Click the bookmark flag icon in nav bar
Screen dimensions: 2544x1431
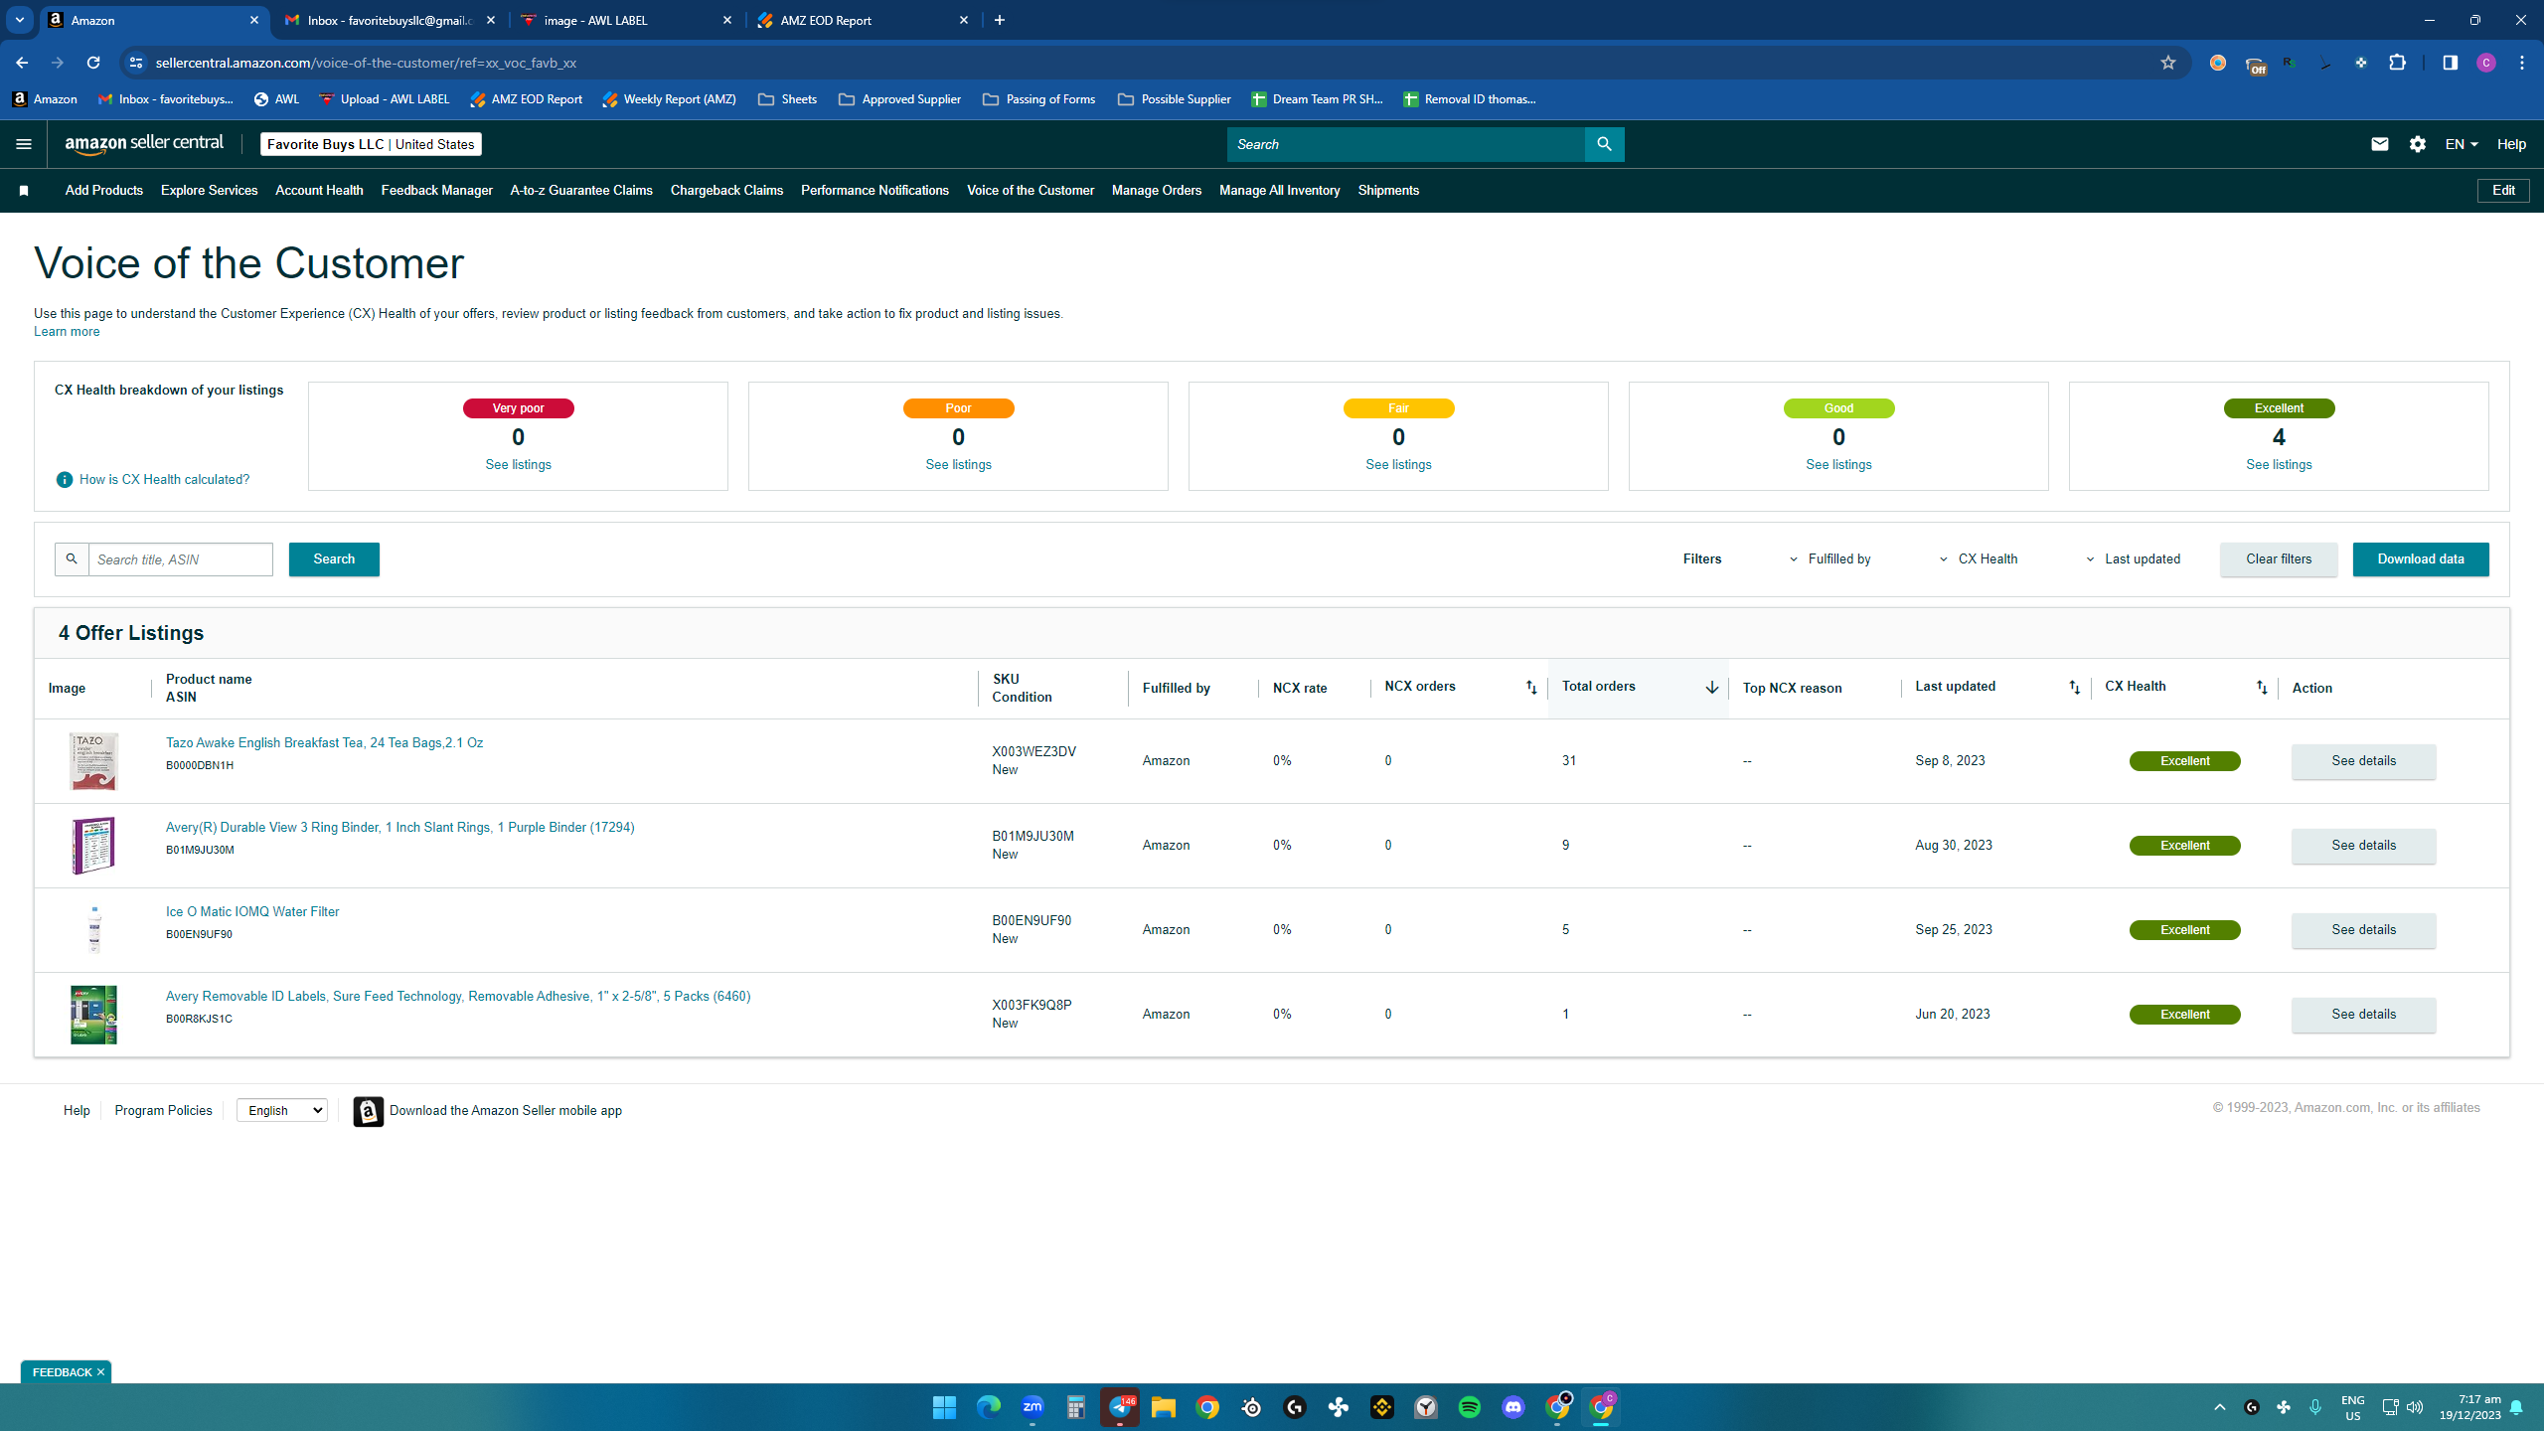(x=24, y=191)
